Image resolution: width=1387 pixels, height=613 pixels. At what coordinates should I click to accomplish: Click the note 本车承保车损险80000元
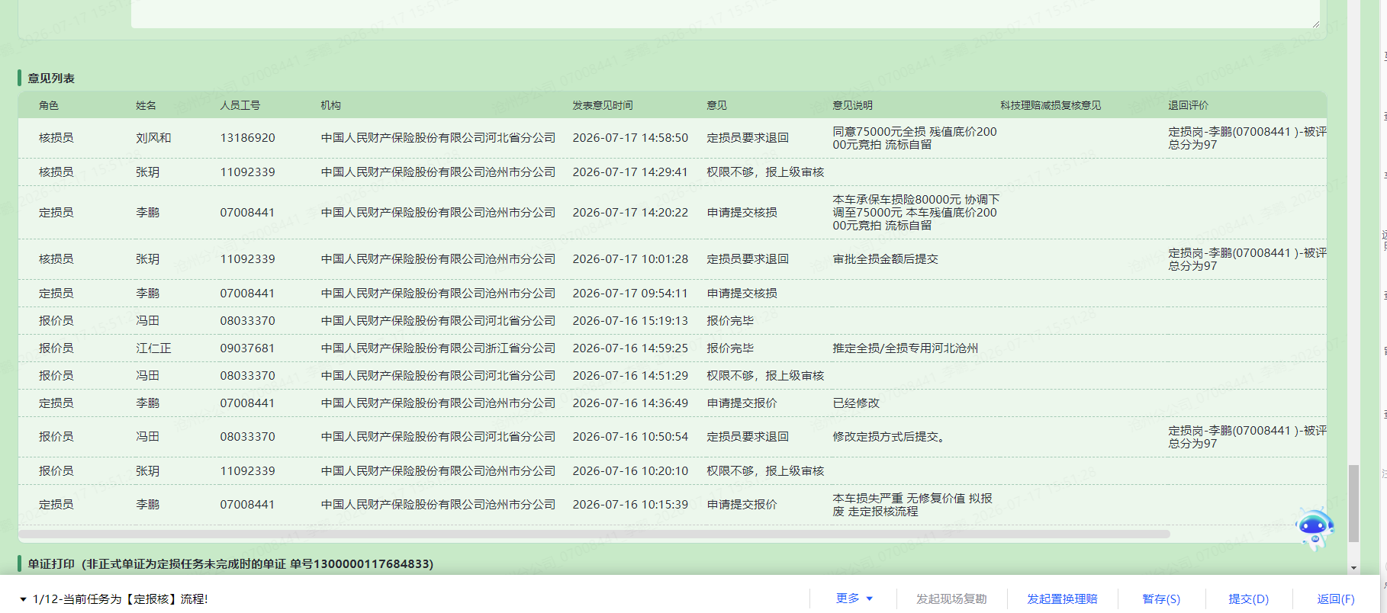916,213
